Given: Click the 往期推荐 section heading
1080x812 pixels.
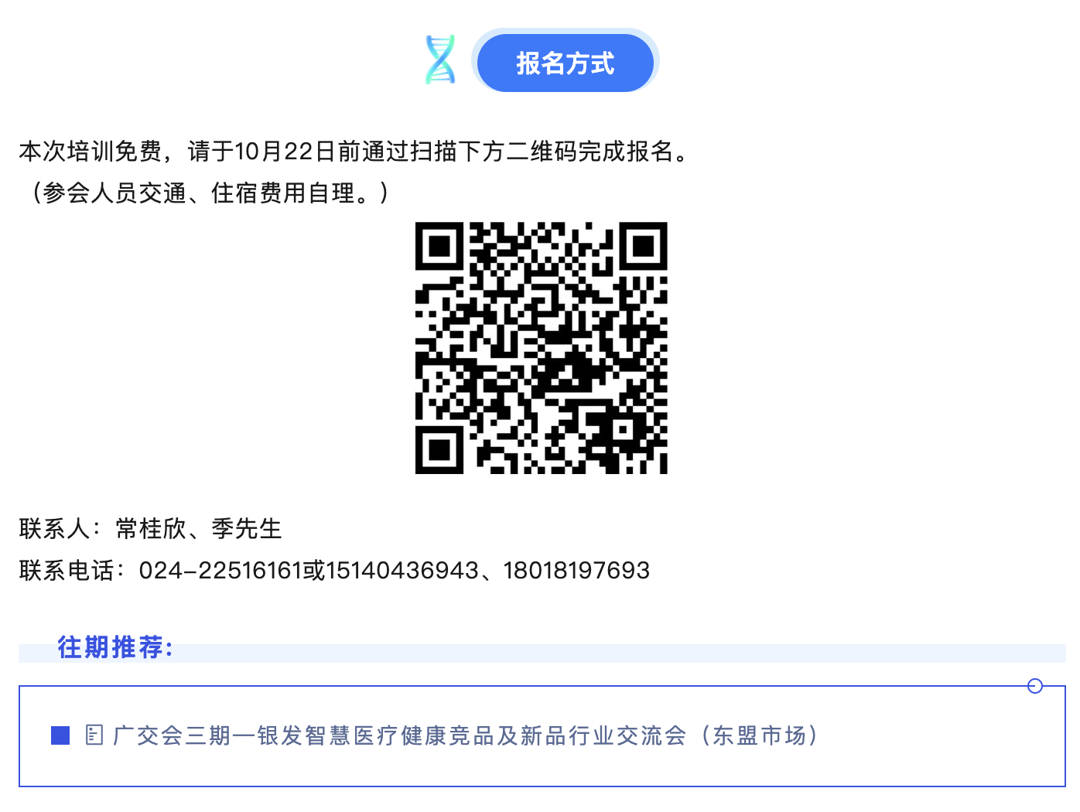Looking at the screenshot, I should point(115,647).
